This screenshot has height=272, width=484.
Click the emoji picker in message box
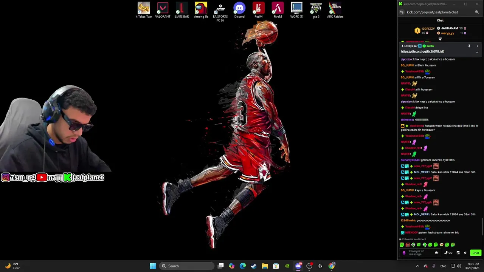pyautogui.click(x=436, y=253)
